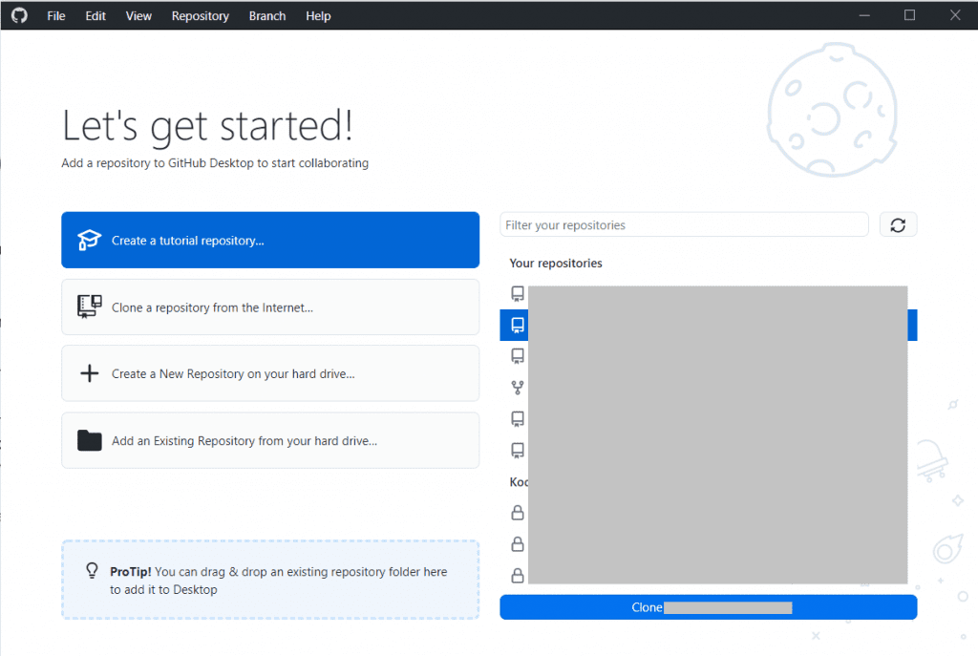Click the filter your repositories field
This screenshot has width=978, height=656.
(x=684, y=224)
